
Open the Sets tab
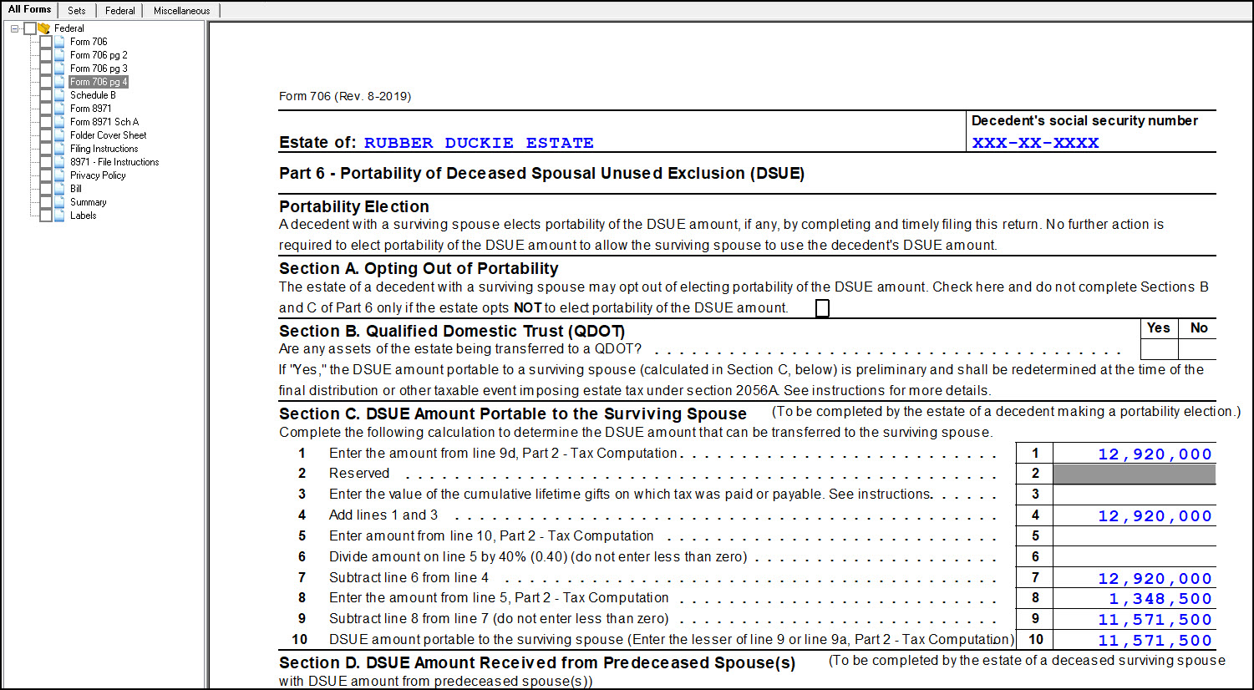tap(77, 11)
